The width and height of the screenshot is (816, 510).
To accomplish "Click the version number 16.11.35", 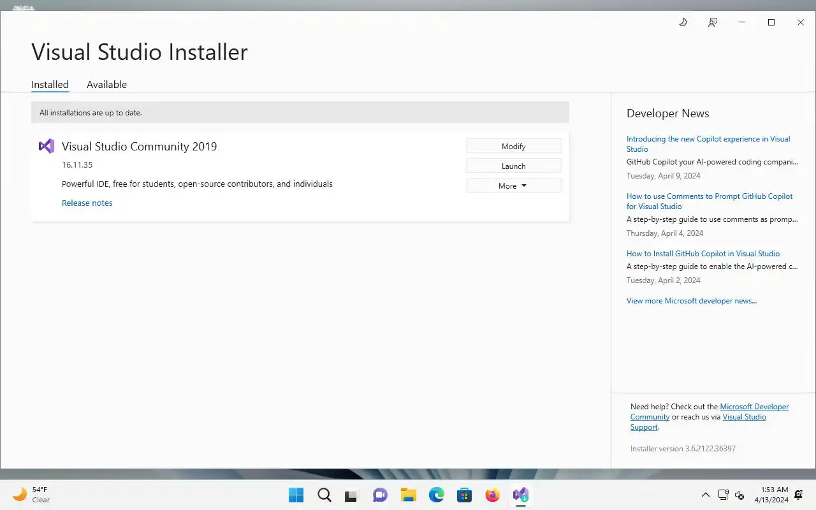I will [x=77, y=164].
